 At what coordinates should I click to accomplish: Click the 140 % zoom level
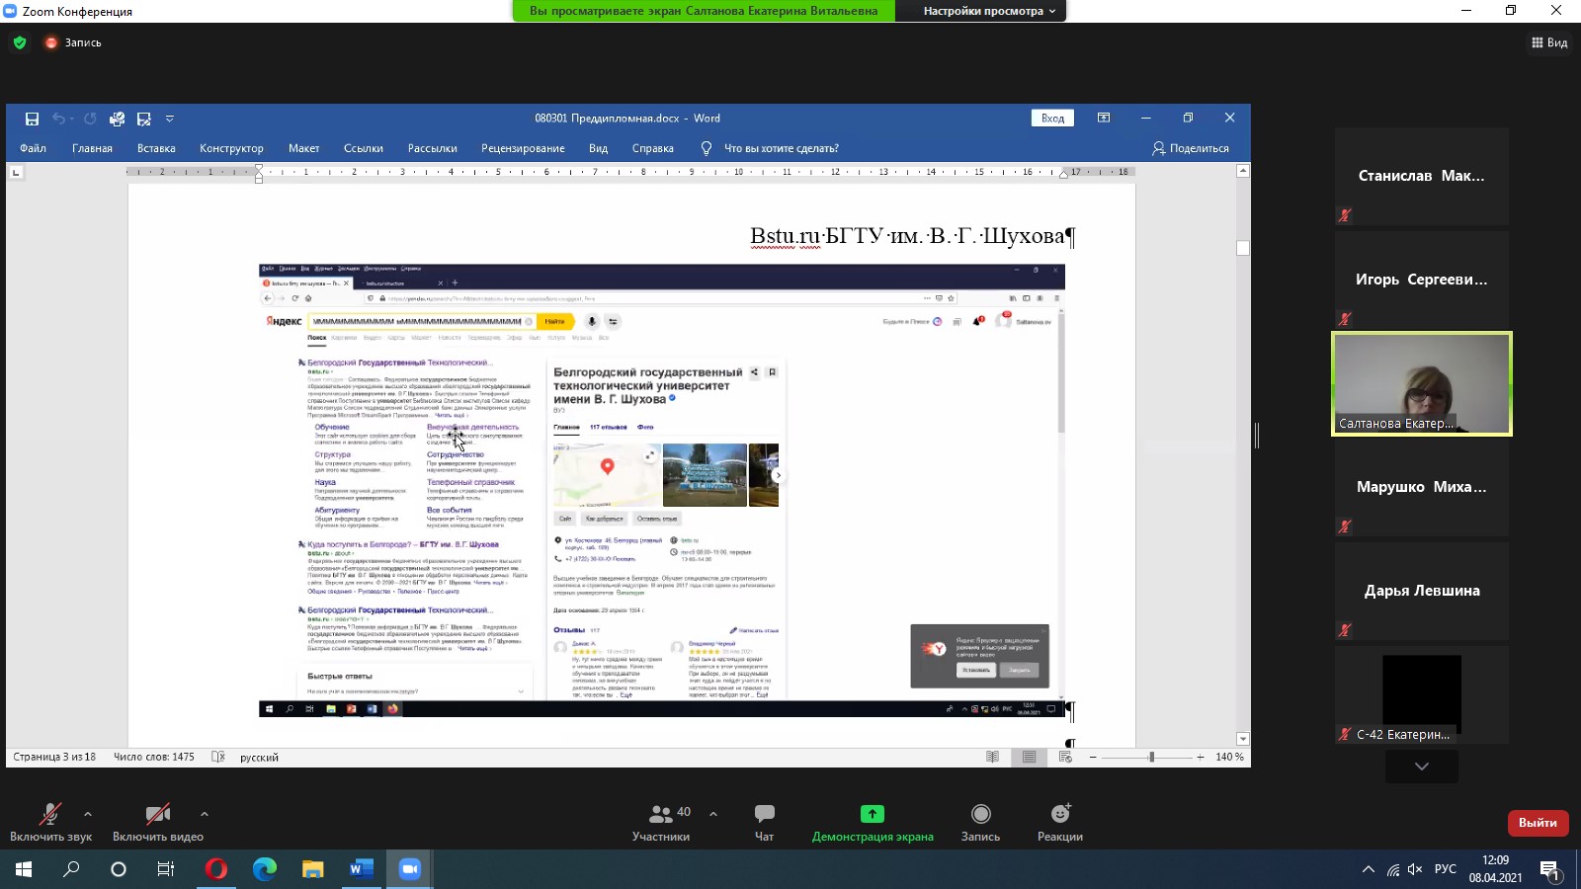click(x=1229, y=757)
